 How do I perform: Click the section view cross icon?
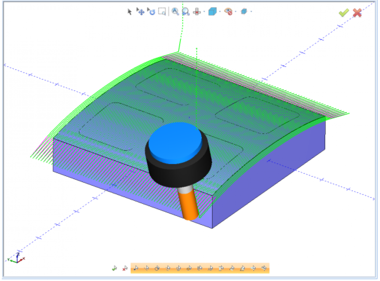pos(197,12)
